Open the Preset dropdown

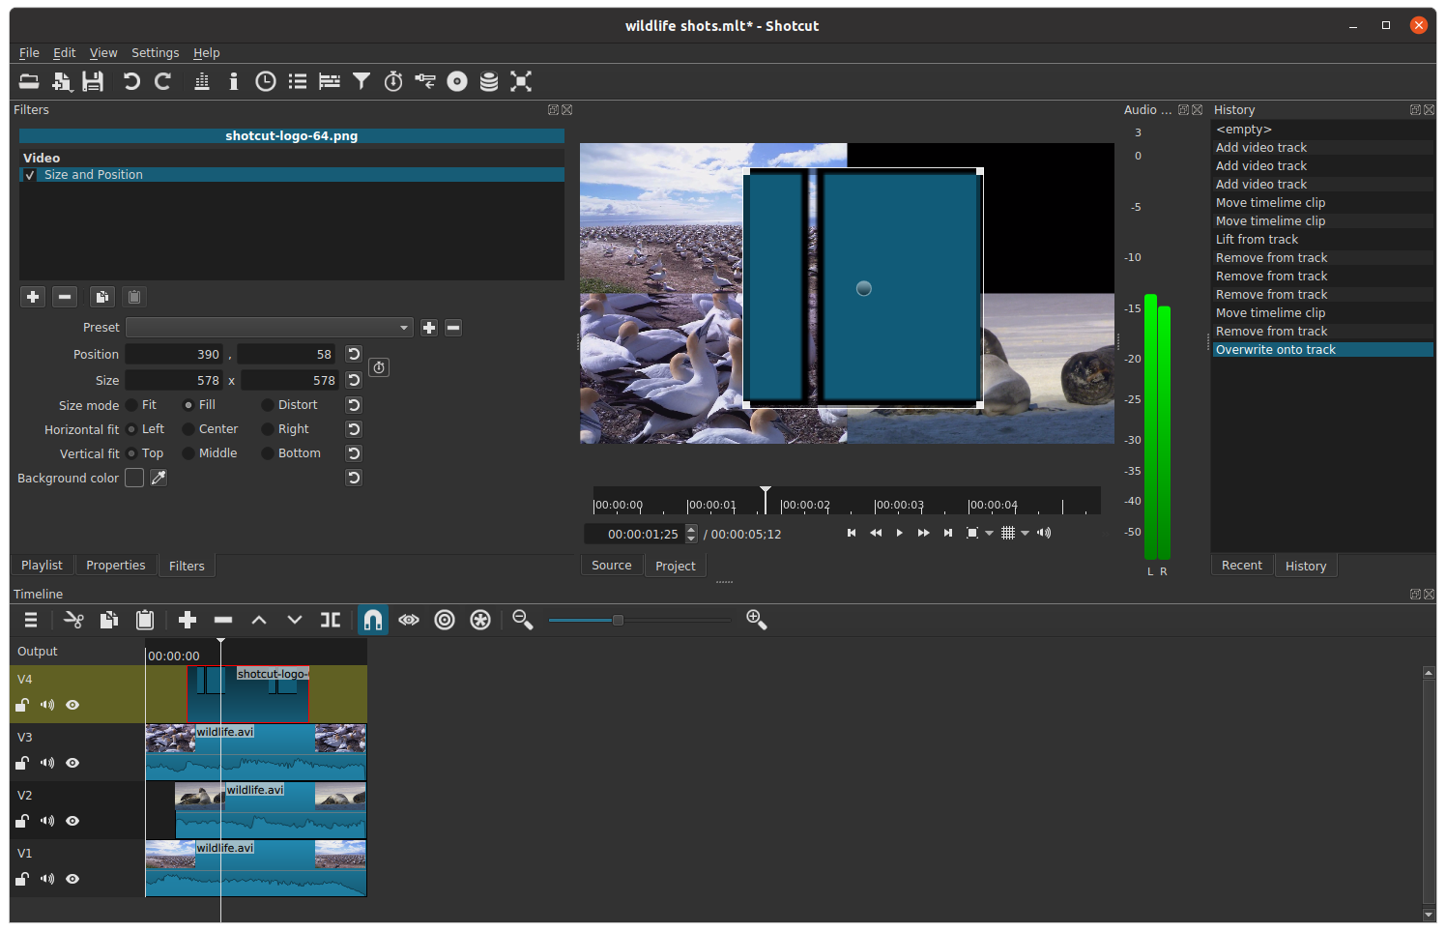pos(269,328)
